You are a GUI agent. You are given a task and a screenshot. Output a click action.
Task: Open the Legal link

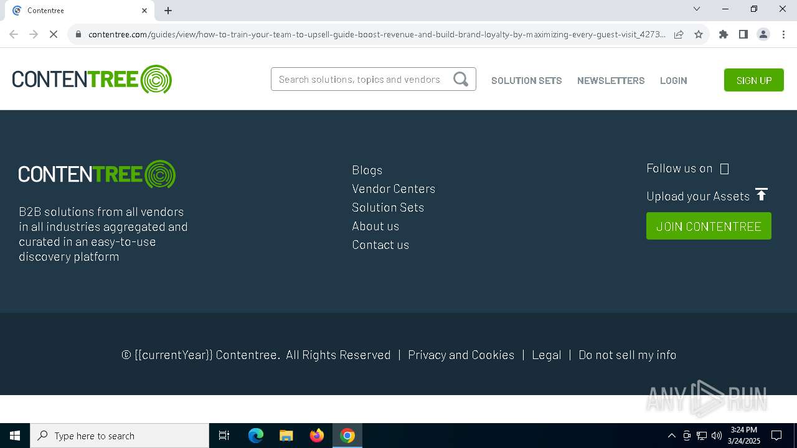(x=547, y=355)
